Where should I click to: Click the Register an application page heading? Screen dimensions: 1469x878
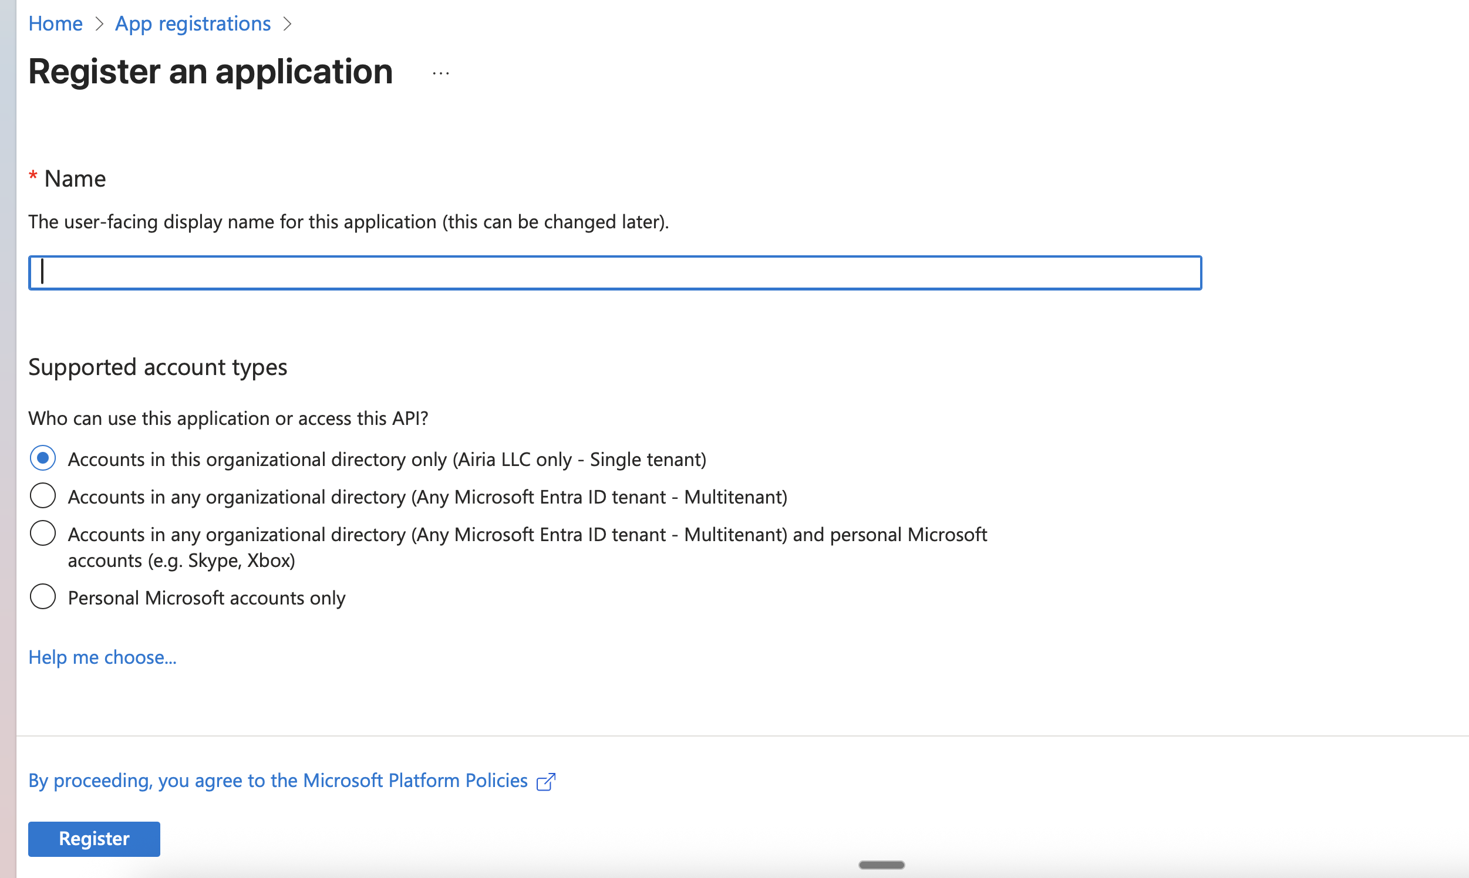coord(210,72)
